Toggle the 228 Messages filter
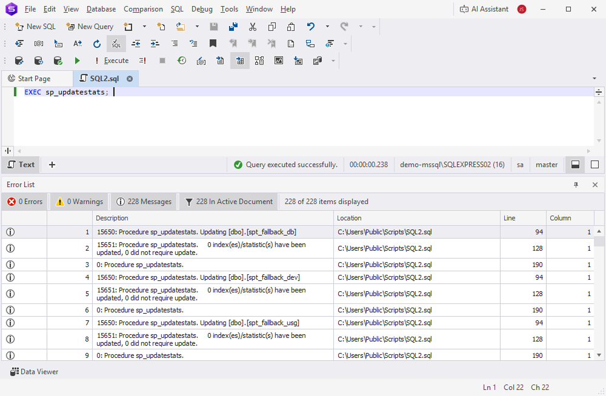The width and height of the screenshot is (606, 396). coord(143,202)
